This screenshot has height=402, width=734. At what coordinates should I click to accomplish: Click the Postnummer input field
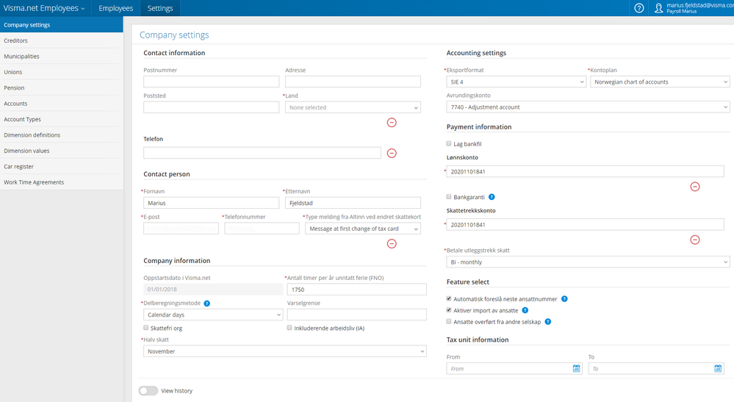click(211, 82)
